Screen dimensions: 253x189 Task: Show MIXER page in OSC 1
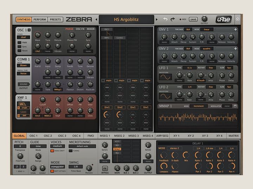click(91, 29)
